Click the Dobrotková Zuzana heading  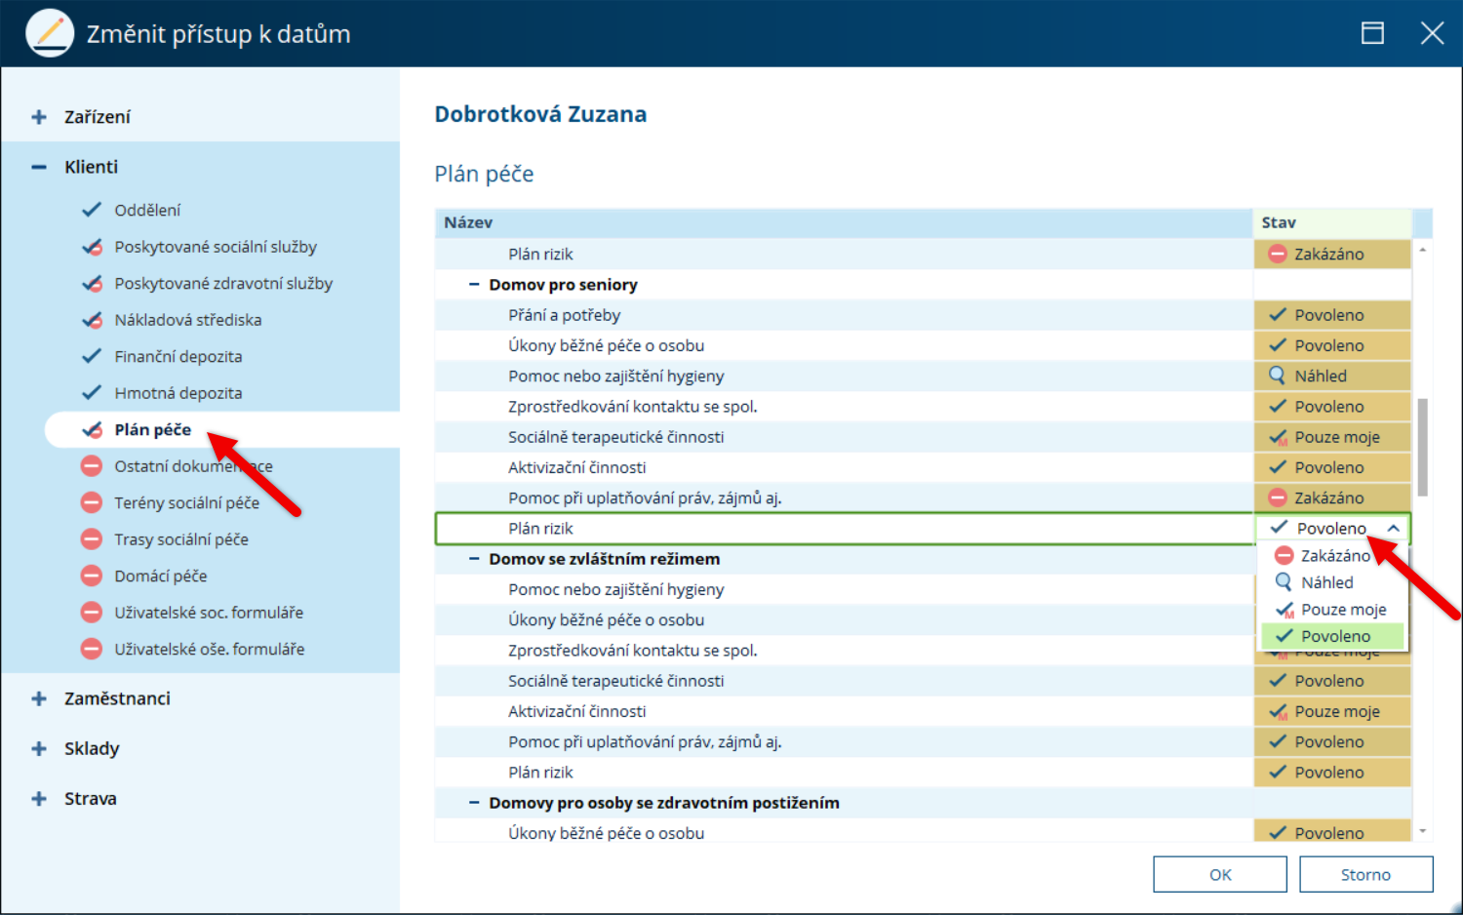tap(540, 114)
